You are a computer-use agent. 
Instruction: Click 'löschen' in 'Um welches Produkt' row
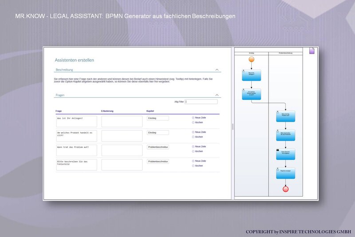point(199,137)
